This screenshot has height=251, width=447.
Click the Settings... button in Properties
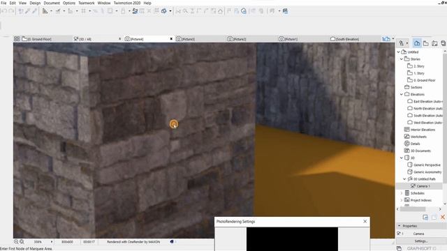[x=420, y=241]
